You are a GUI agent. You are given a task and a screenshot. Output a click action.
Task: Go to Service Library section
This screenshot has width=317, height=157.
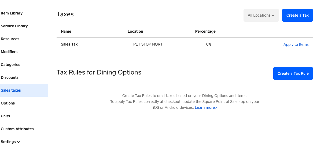tap(14, 26)
